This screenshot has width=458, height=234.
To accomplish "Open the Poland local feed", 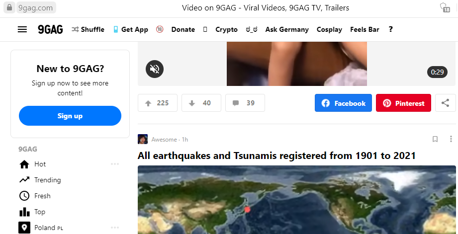I will click(x=41, y=228).
